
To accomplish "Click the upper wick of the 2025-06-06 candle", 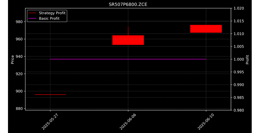I will pyautogui.click(x=128, y=31).
